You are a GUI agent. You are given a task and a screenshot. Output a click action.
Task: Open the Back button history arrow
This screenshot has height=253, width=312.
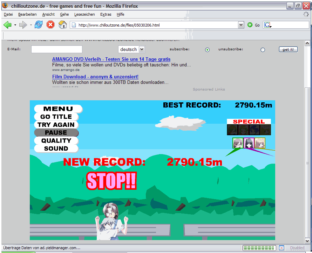coord(15,25)
